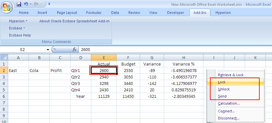This screenshot has width=272, height=123.
Task: Open Customize Quick Access Toolbar dropdown
Action: click(49, 4)
